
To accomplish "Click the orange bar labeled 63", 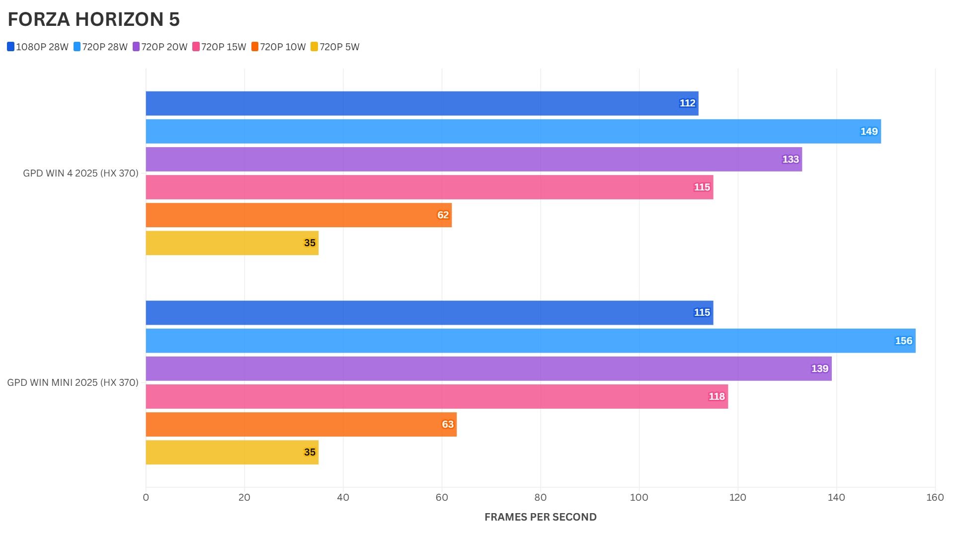I will click(301, 424).
